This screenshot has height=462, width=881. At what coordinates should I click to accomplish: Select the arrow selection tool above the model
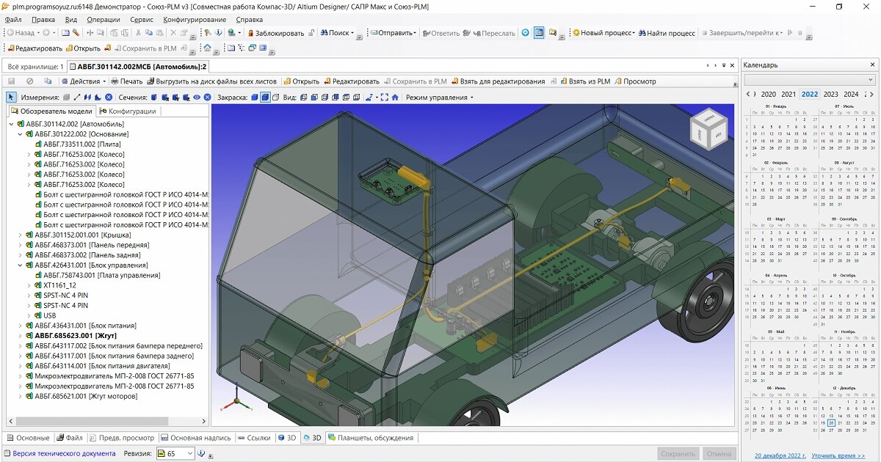coord(10,96)
